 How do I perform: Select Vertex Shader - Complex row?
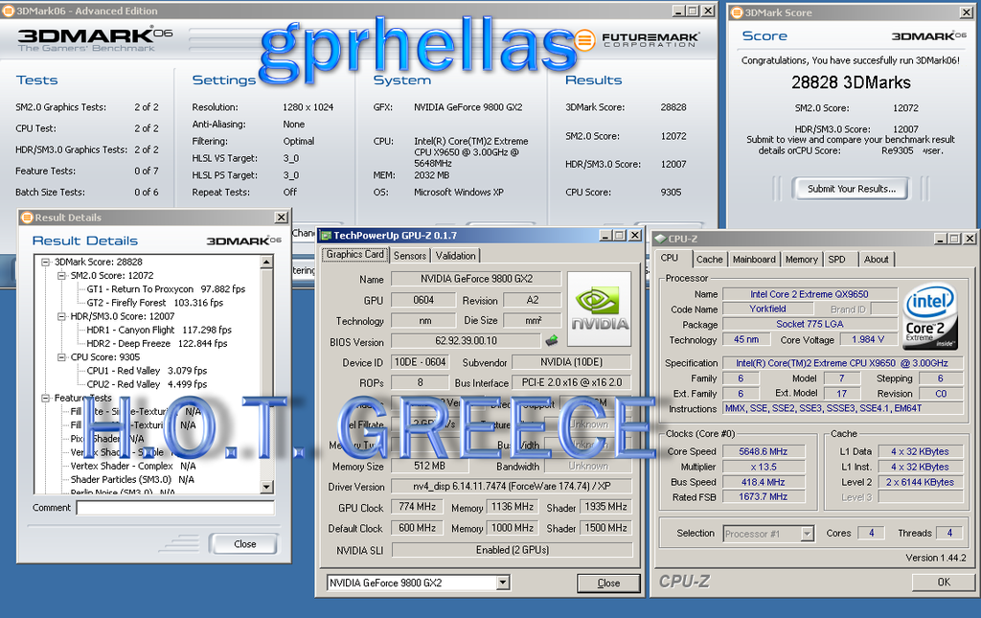tap(133, 466)
